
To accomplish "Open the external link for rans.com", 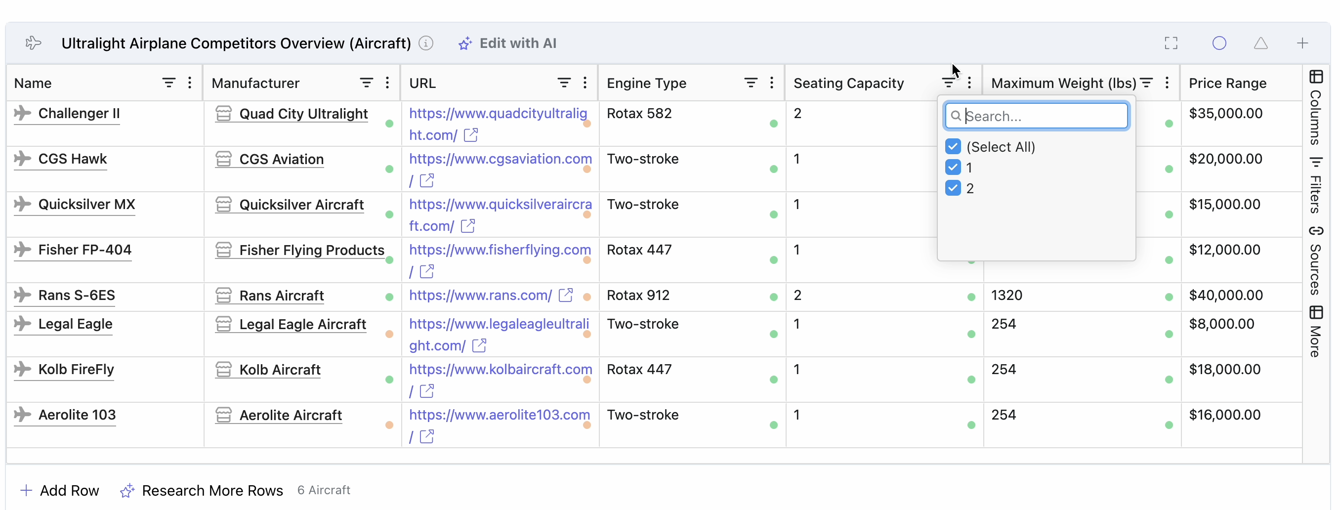I will 565,295.
